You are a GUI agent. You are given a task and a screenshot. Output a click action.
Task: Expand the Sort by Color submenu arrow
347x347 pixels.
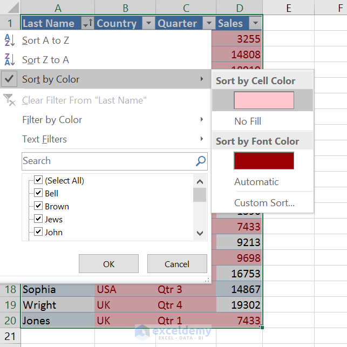[202, 79]
